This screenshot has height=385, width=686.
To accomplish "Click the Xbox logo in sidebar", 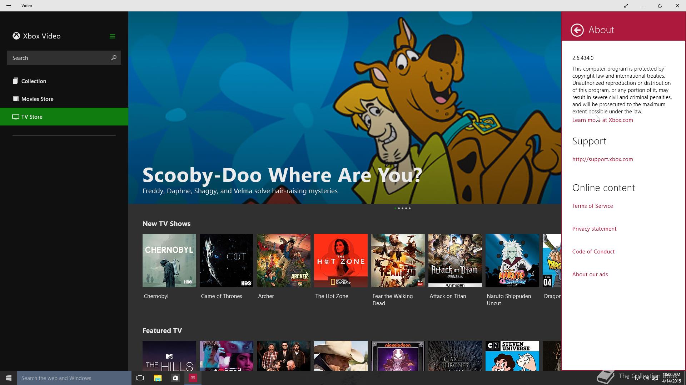I will 16,36.
